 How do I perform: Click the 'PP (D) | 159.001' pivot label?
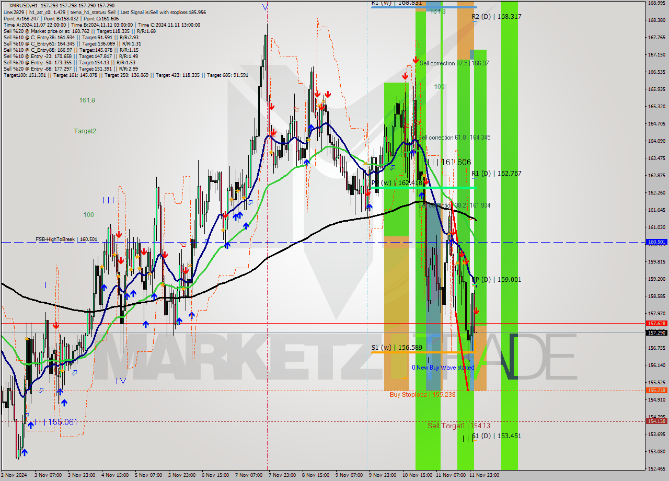click(x=497, y=280)
